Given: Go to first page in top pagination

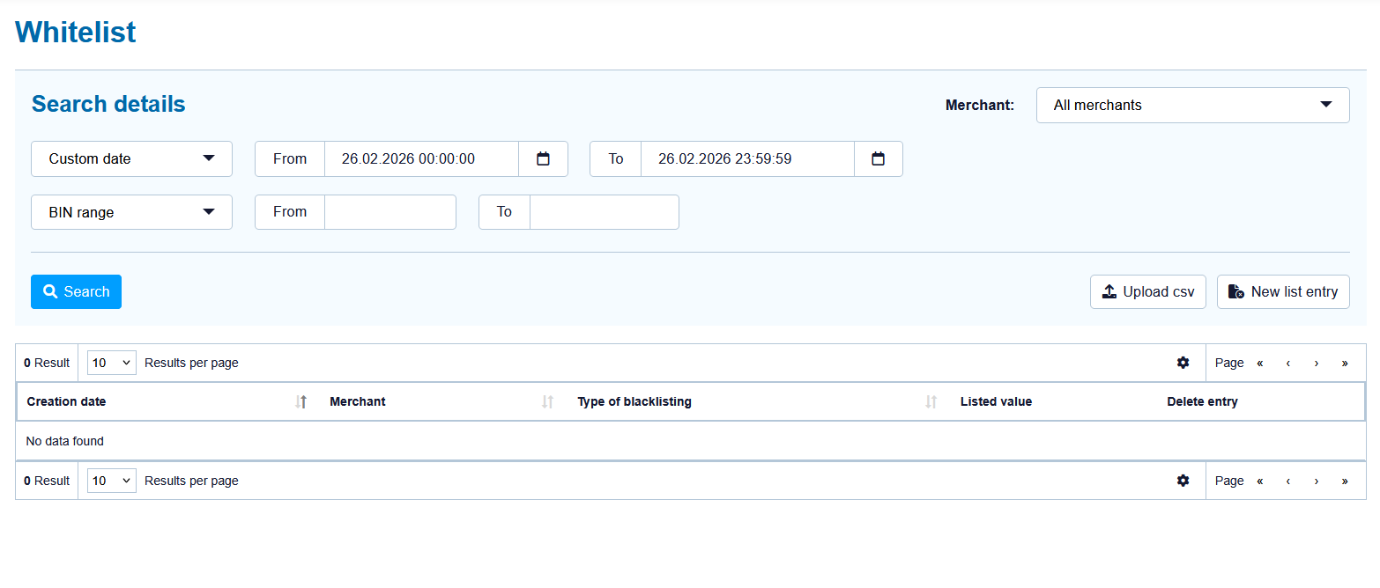Looking at the screenshot, I should [1260, 363].
